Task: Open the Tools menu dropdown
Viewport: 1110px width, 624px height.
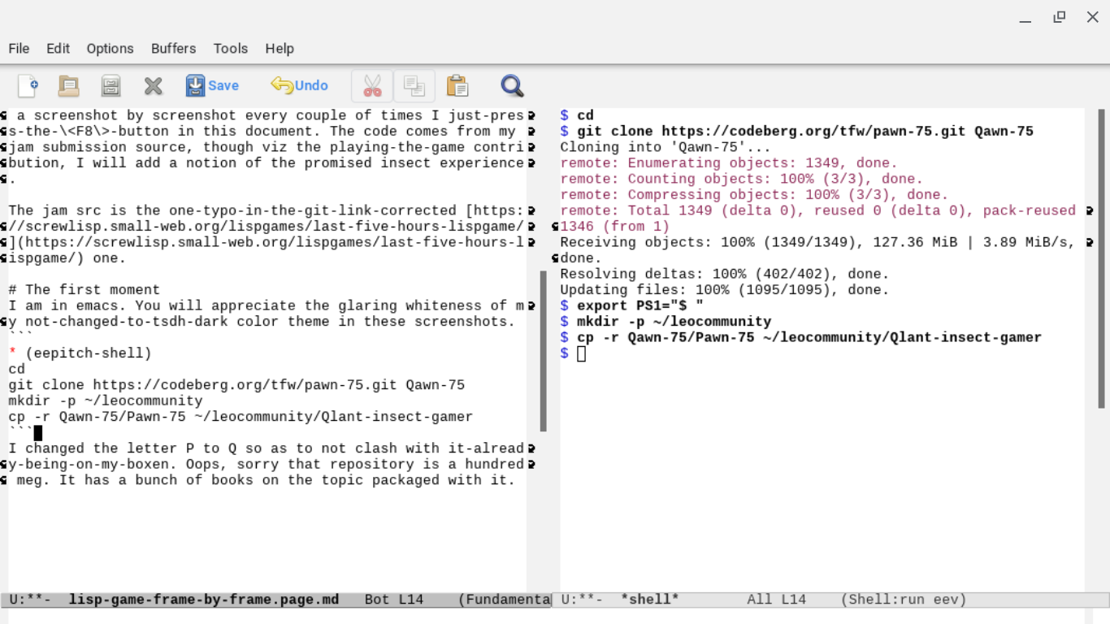Action: pos(230,49)
